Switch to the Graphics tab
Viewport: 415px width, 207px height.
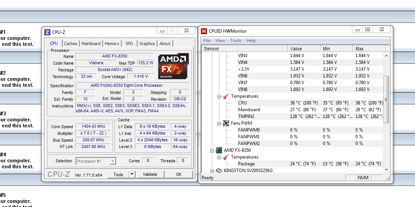[x=147, y=44]
